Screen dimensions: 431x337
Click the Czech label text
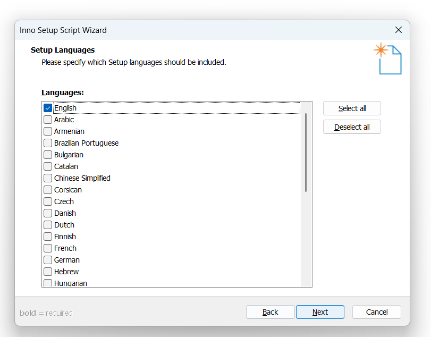[64, 201]
